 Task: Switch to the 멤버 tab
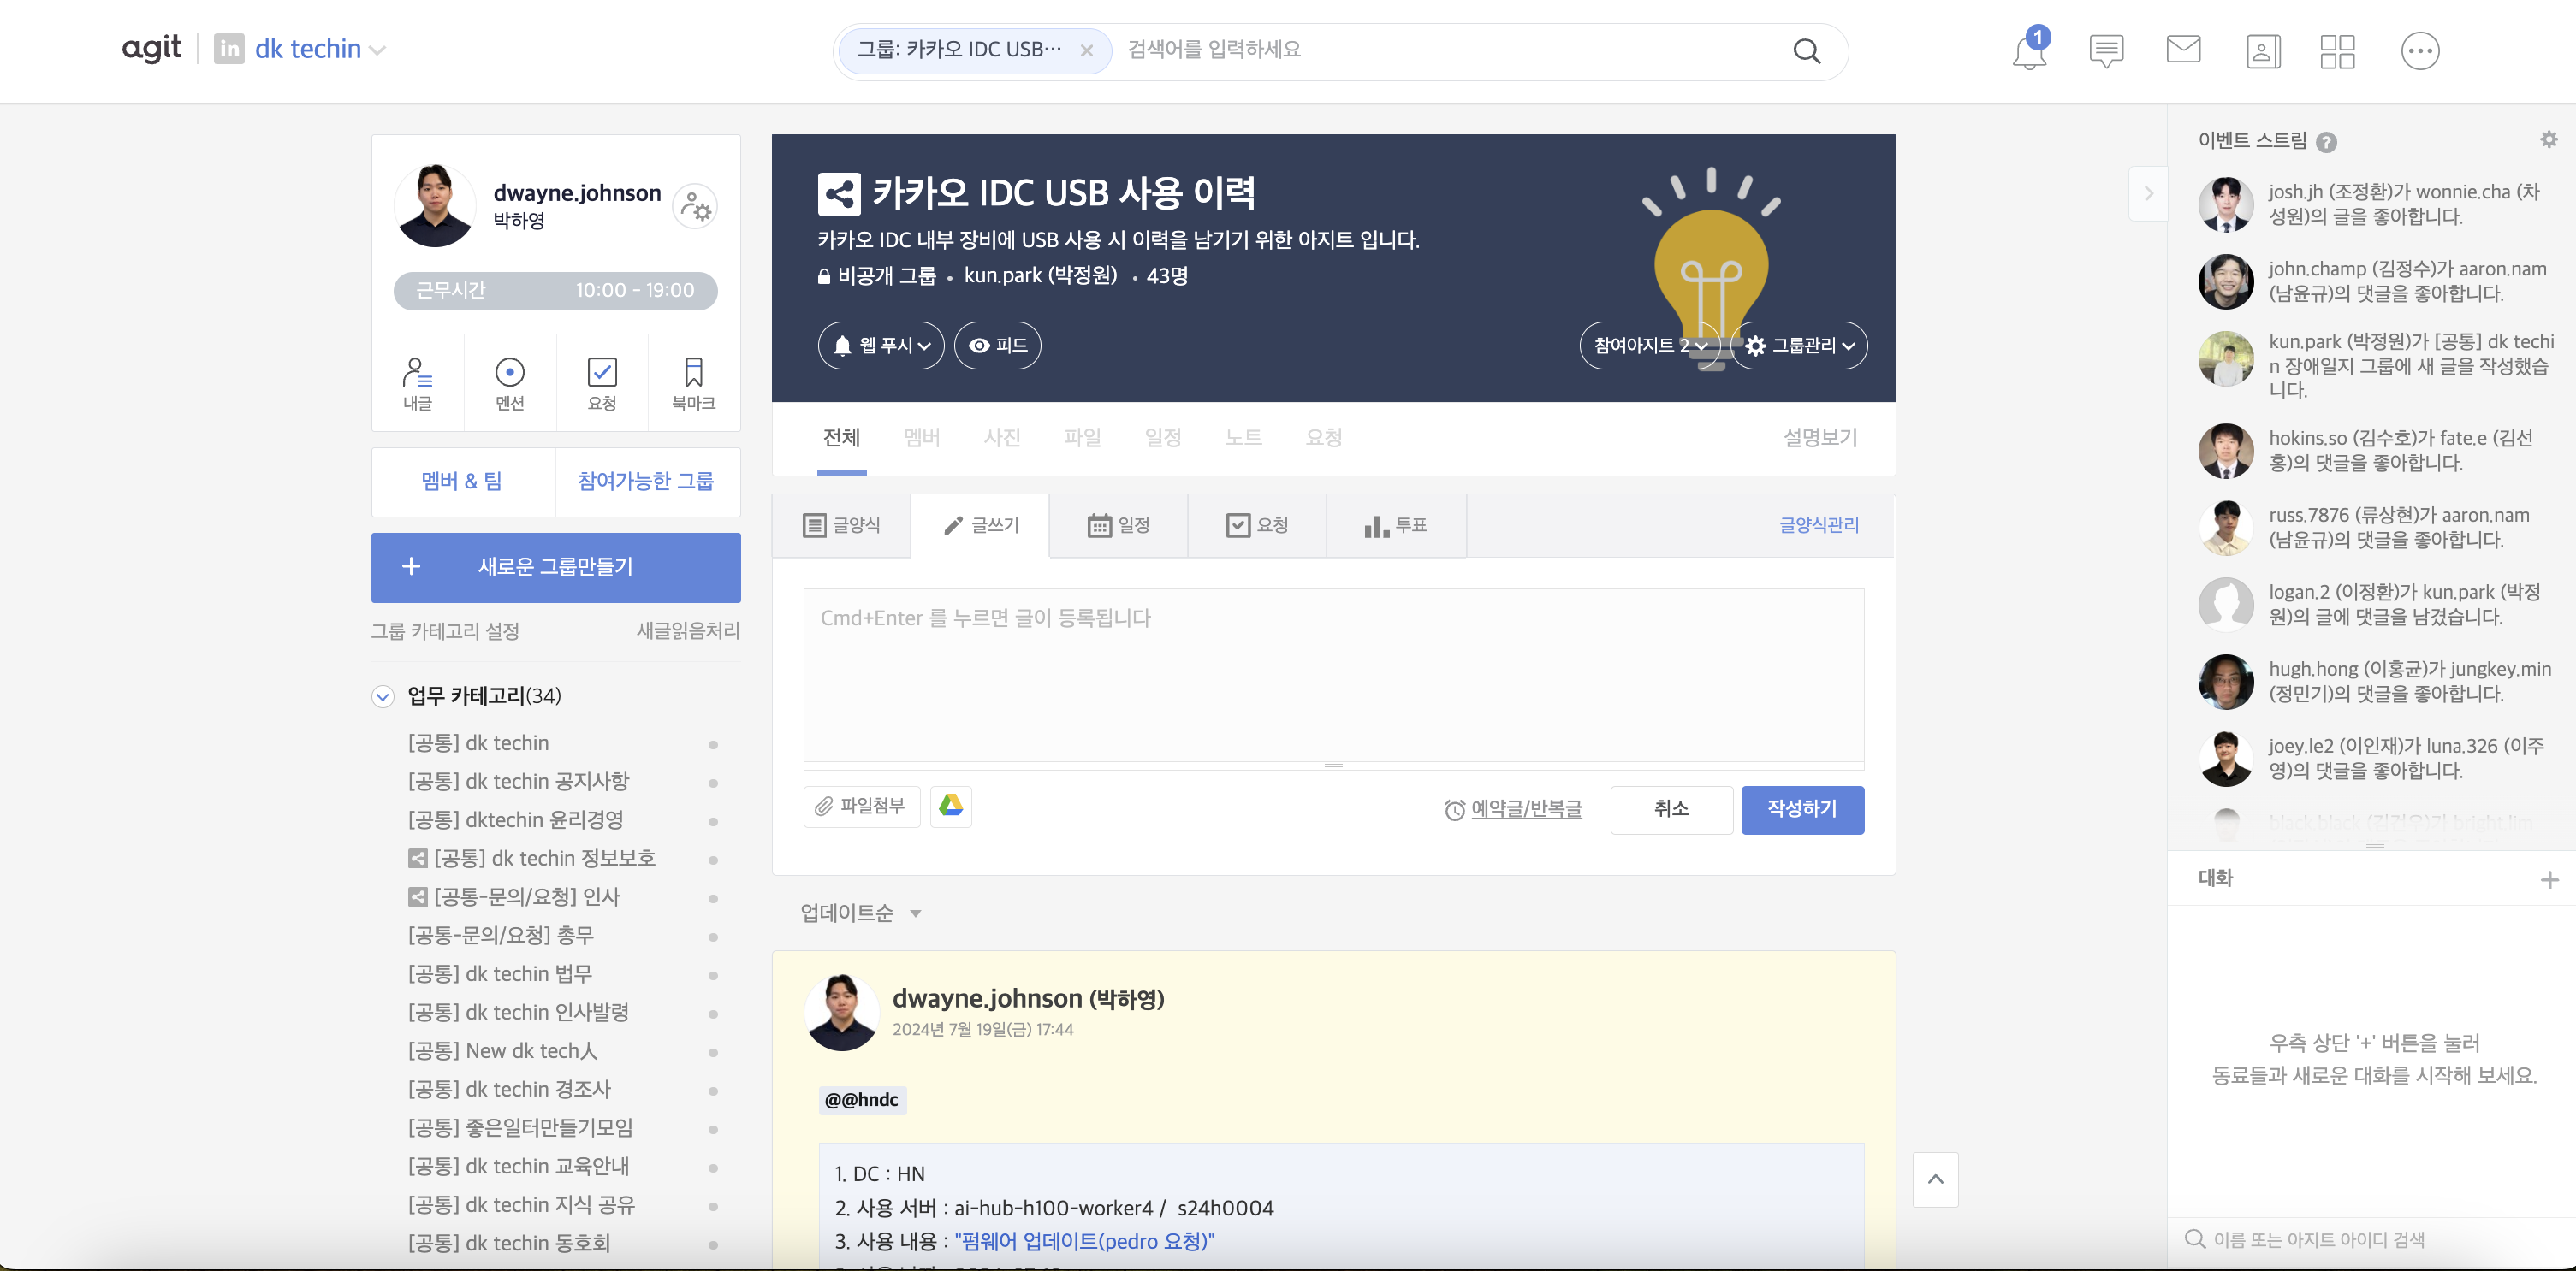pos(921,438)
